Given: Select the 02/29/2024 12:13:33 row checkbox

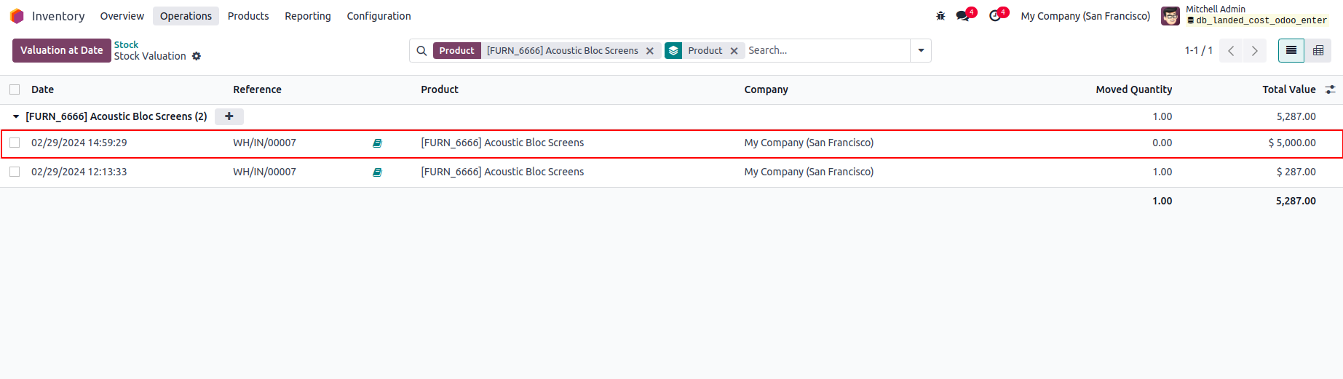Looking at the screenshot, I should coord(15,172).
